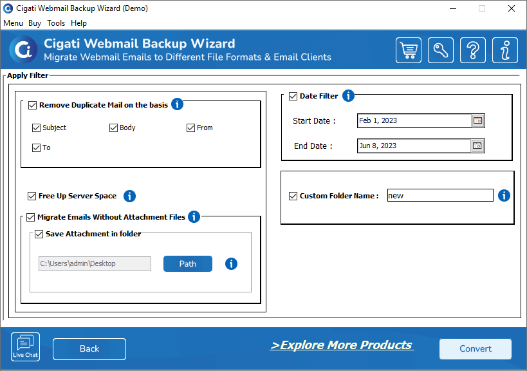Viewport: 527px width, 371px height.
Task: Open the Start Date calendar picker
Action: coord(477,120)
